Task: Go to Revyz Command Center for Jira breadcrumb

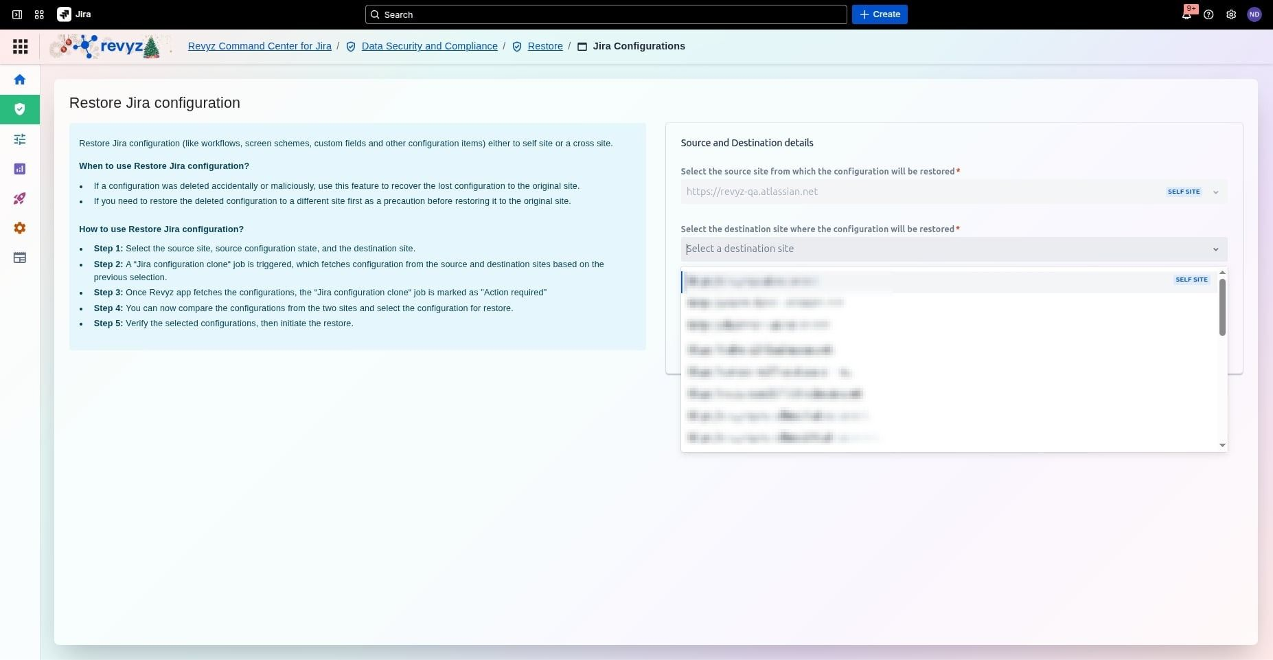Action: 260,46
